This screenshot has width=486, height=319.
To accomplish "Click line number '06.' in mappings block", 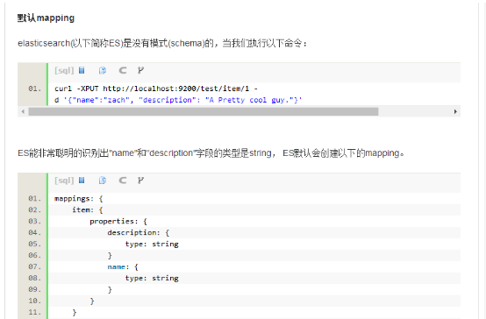I will coord(34,255).
